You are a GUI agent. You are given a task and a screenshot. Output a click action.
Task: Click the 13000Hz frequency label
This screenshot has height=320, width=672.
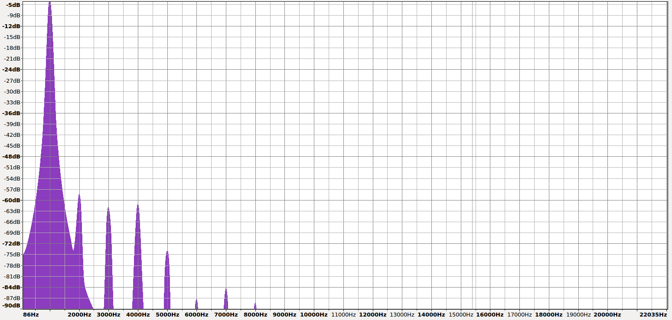pos(402,314)
